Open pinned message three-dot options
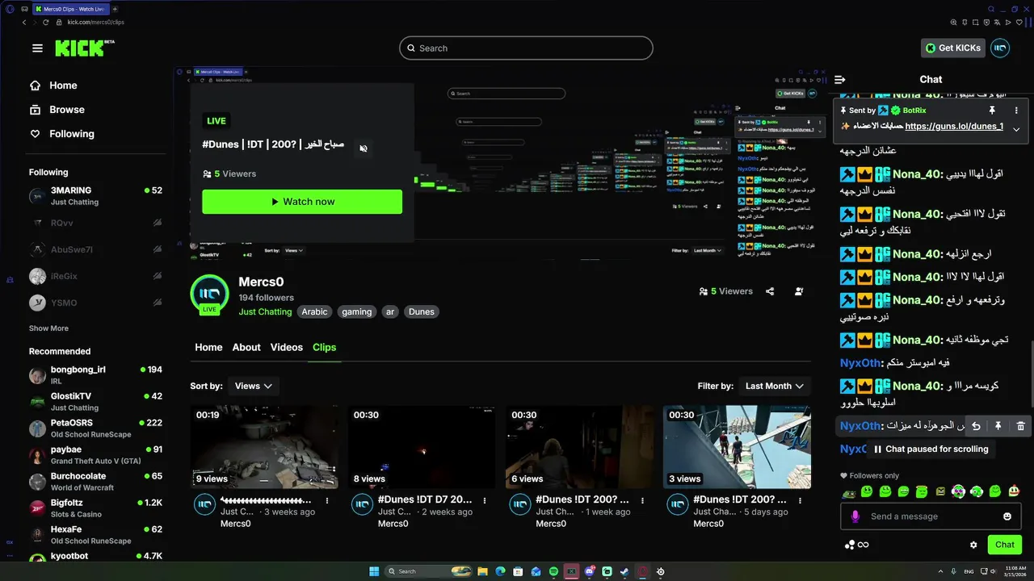The height and width of the screenshot is (581, 1034). click(x=1016, y=110)
